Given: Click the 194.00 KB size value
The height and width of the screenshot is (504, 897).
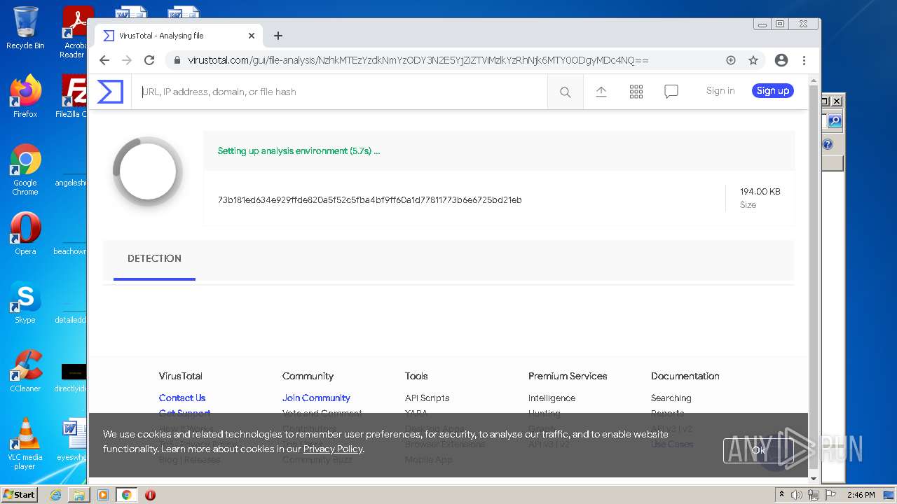Looking at the screenshot, I should [x=760, y=192].
